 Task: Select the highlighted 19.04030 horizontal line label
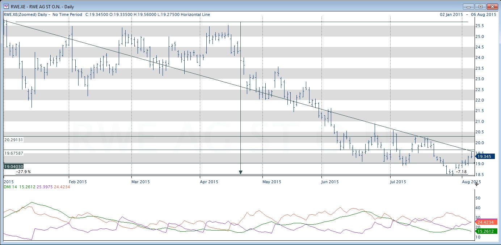(x=13, y=166)
